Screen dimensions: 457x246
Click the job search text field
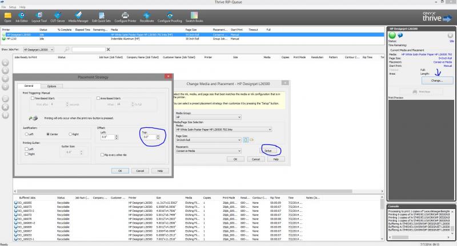pyautogui.click(x=89, y=50)
